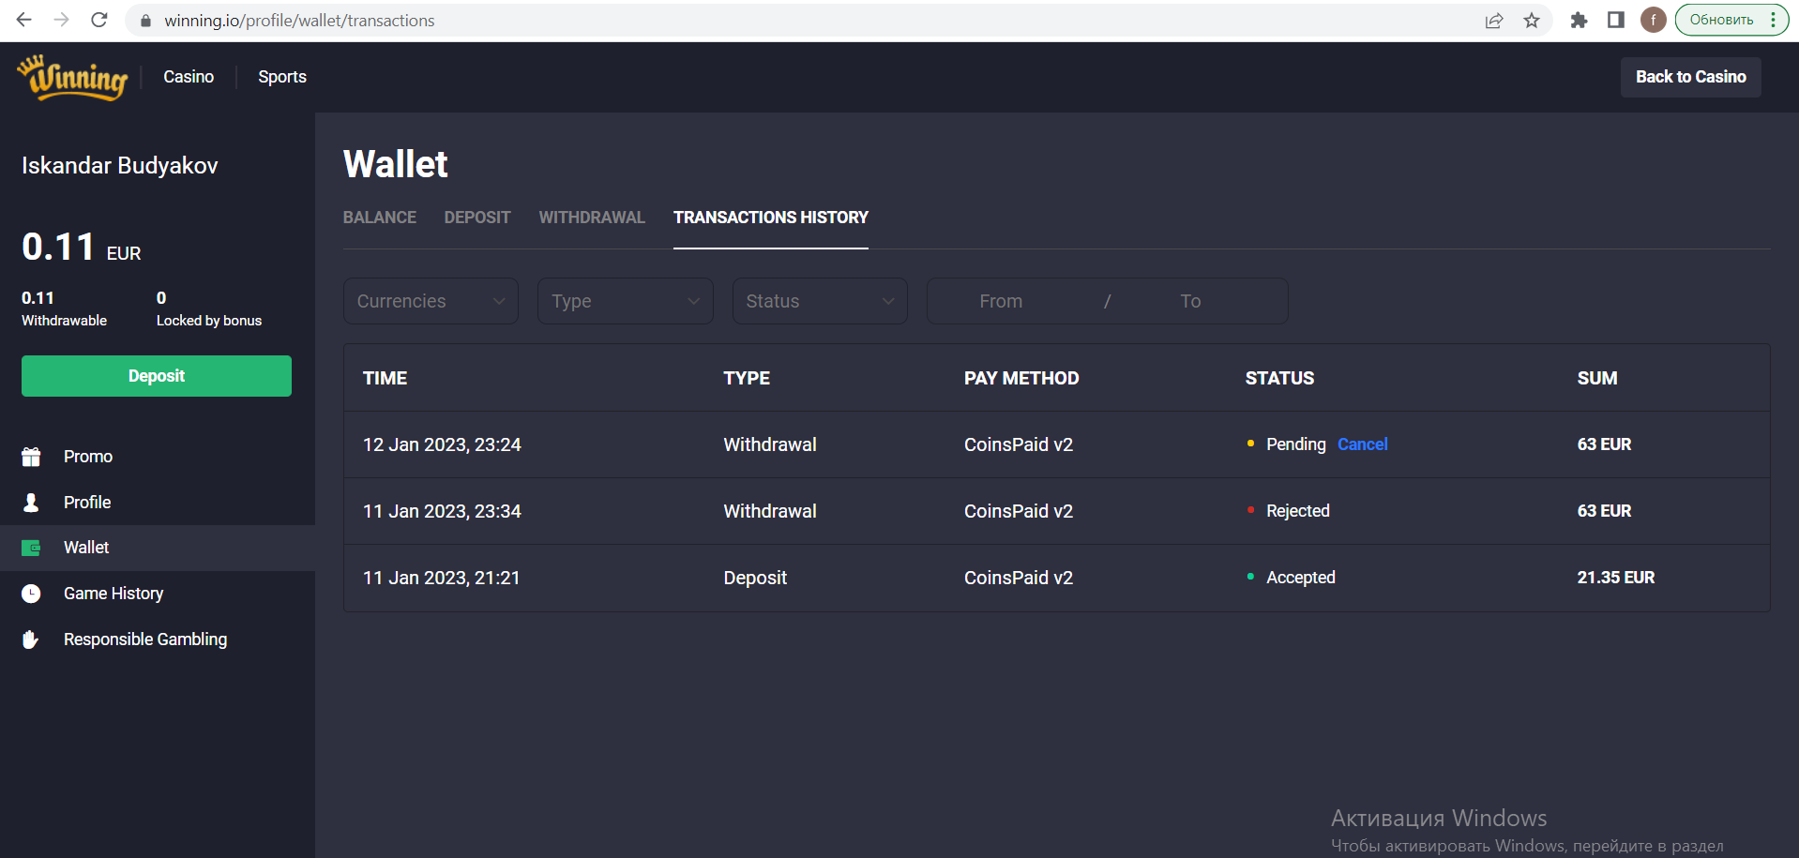Click the Locked by bonus label

pyautogui.click(x=209, y=321)
